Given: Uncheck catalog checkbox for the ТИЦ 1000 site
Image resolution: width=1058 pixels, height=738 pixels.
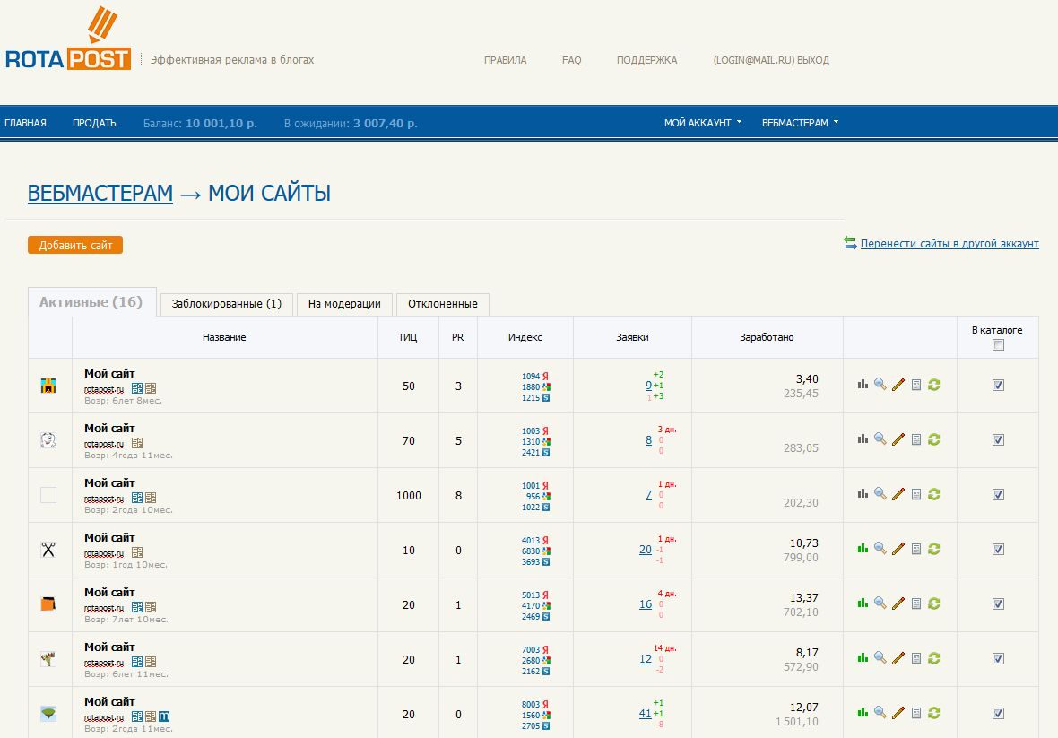Looking at the screenshot, I should point(998,495).
